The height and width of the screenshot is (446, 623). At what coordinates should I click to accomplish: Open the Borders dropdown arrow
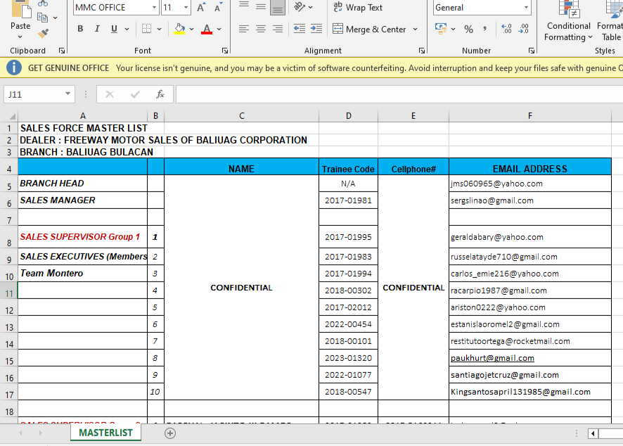(160, 29)
